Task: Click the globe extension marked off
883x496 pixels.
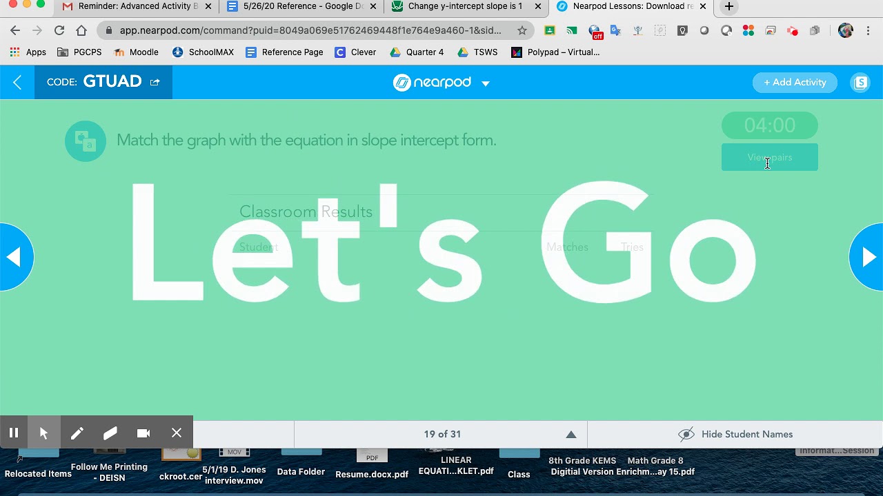Action: tap(595, 31)
